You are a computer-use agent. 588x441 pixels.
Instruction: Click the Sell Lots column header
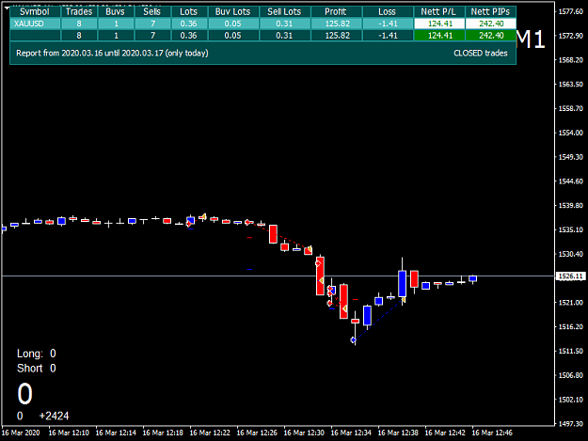coord(284,11)
